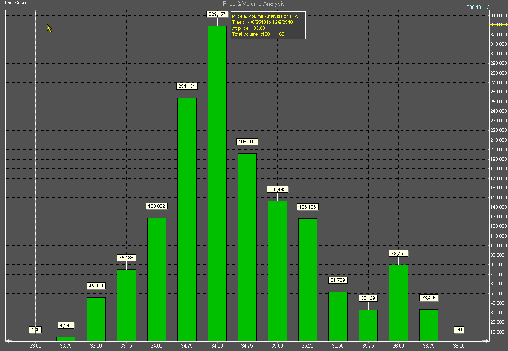508x351 pixels.
Task: Select the 51,769 value label
Action: tap(338, 280)
